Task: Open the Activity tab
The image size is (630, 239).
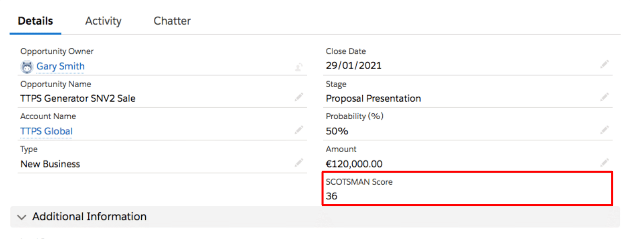Action: point(103,21)
